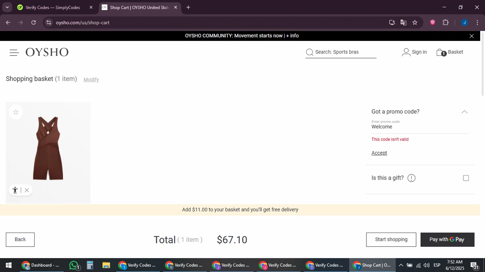Open the Windows Start menu

point(9,265)
